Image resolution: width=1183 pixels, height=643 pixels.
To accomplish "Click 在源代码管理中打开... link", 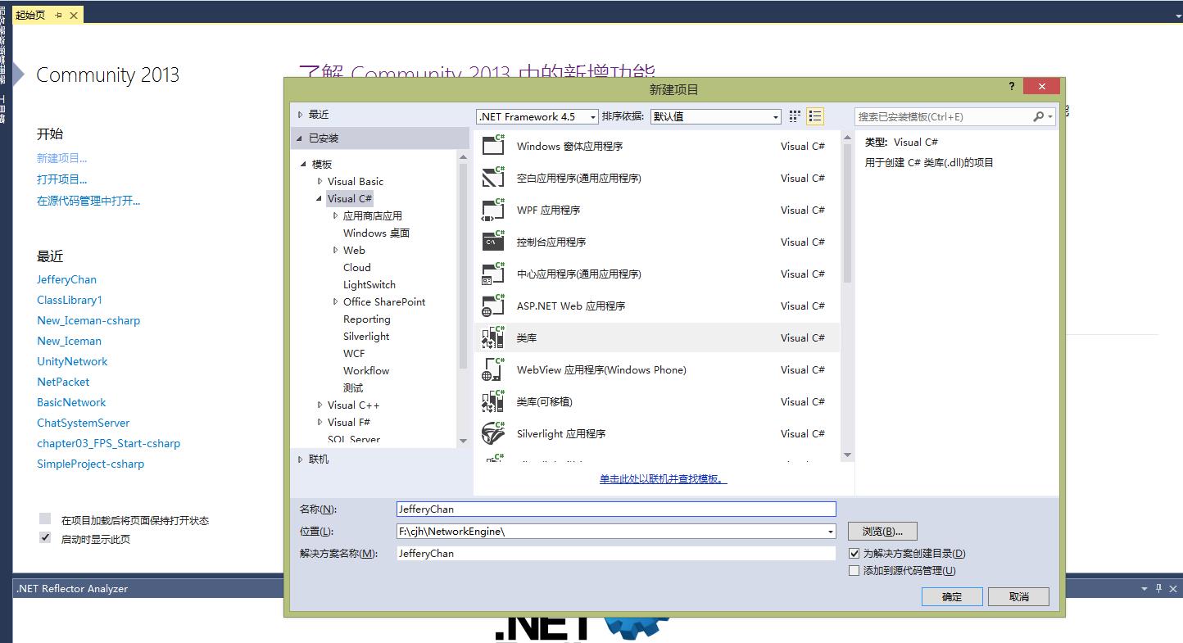I will click(x=88, y=201).
